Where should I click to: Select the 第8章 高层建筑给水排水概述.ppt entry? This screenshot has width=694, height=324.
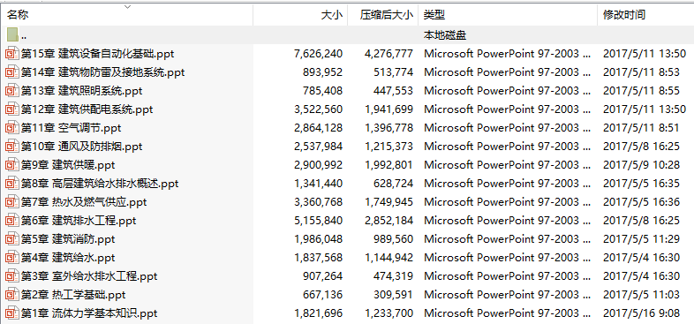coord(100,184)
